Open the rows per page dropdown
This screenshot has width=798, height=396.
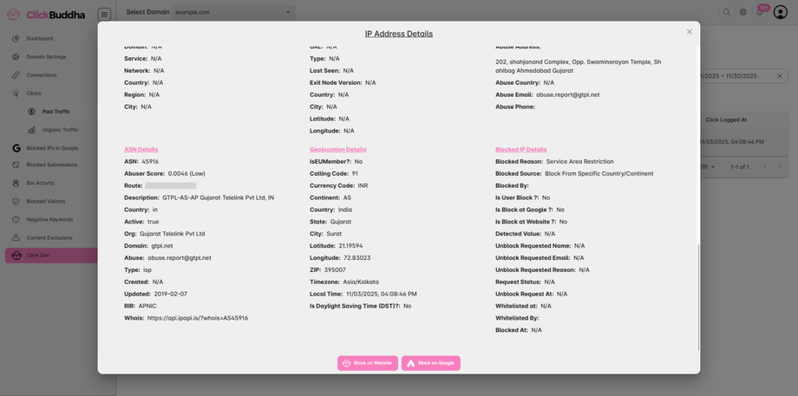[710, 166]
